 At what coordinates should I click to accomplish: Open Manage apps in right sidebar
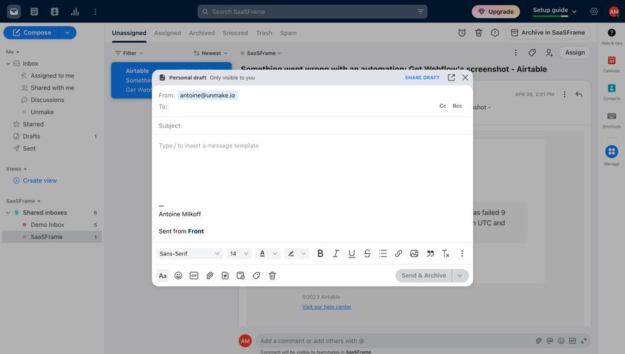click(x=612, y=155)
